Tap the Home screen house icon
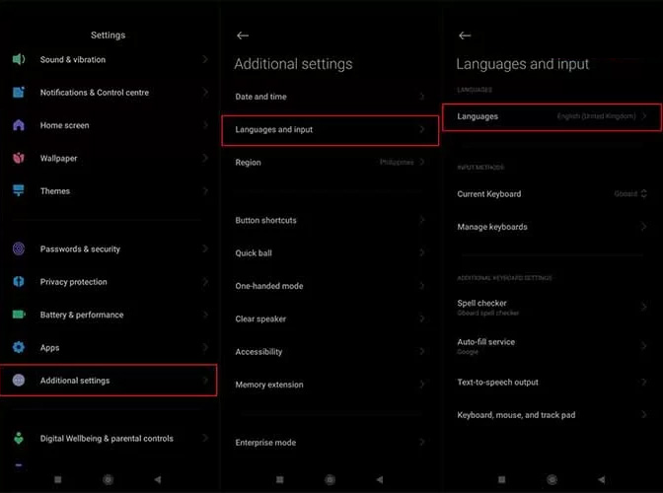663x493 pixels. [x=18, y=125]
